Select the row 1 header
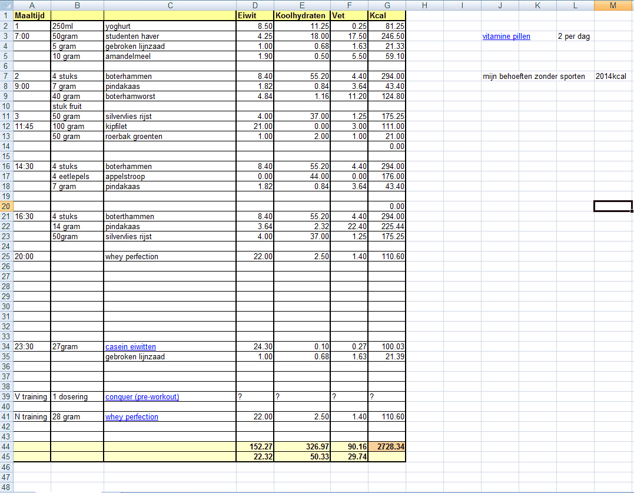634x493 pixels. pyautogui.click(x=6, y=15)
